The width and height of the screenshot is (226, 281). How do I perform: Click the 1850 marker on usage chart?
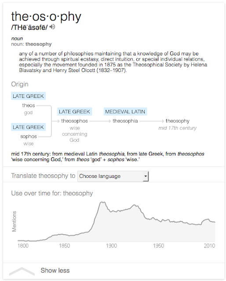(65, 245)
